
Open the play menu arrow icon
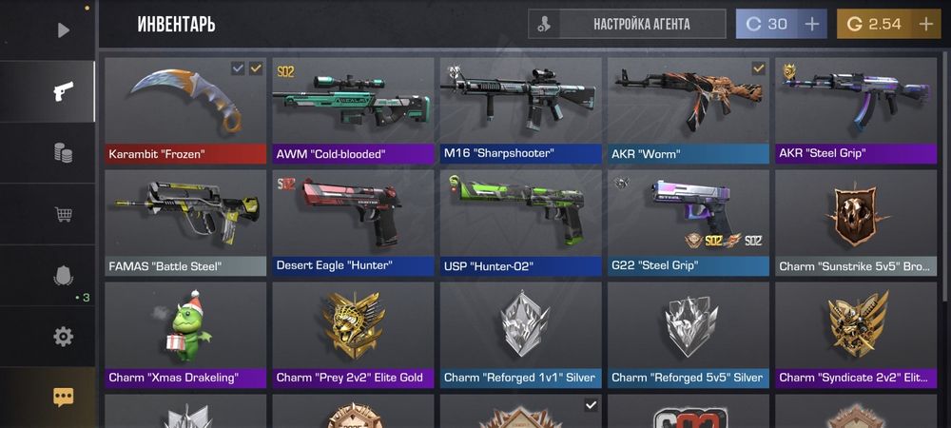(63, 29)
